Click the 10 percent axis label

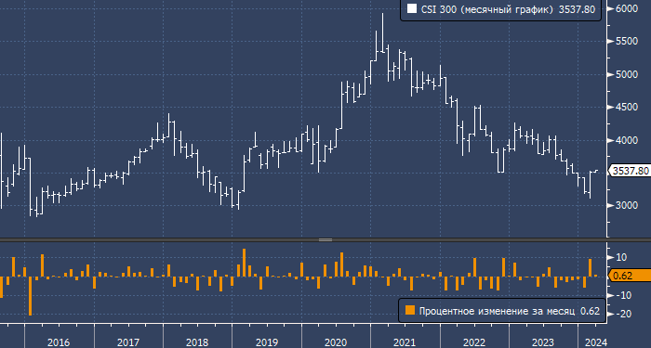click(621, 257)
